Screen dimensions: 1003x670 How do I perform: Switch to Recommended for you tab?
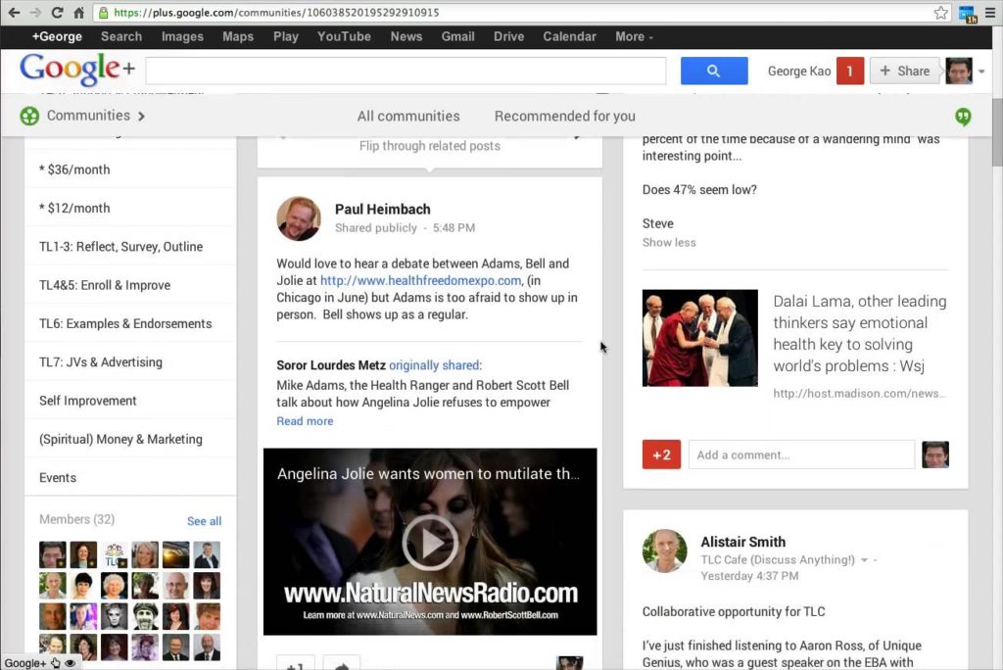pyautogui.click(x=565, y=116)
